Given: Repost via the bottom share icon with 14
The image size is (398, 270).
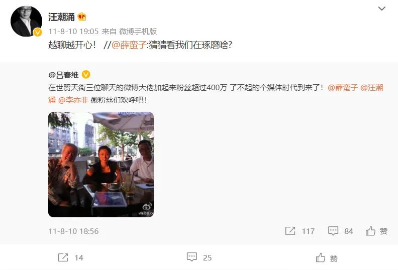Looking at the screenshot, I should 63,257.
